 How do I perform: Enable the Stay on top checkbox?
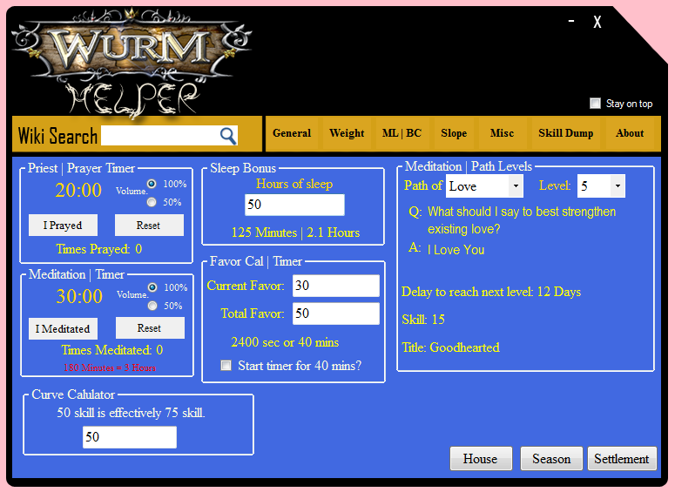(x=595, y=104)
